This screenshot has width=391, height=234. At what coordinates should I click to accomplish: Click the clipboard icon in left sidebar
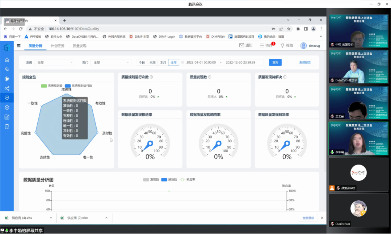coord(7,126)
